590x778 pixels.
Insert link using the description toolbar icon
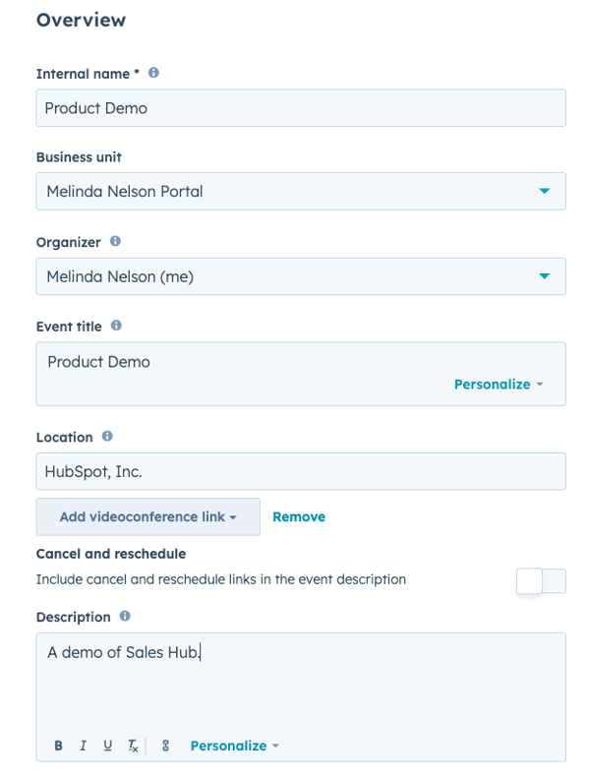click(x=166, y=746)
